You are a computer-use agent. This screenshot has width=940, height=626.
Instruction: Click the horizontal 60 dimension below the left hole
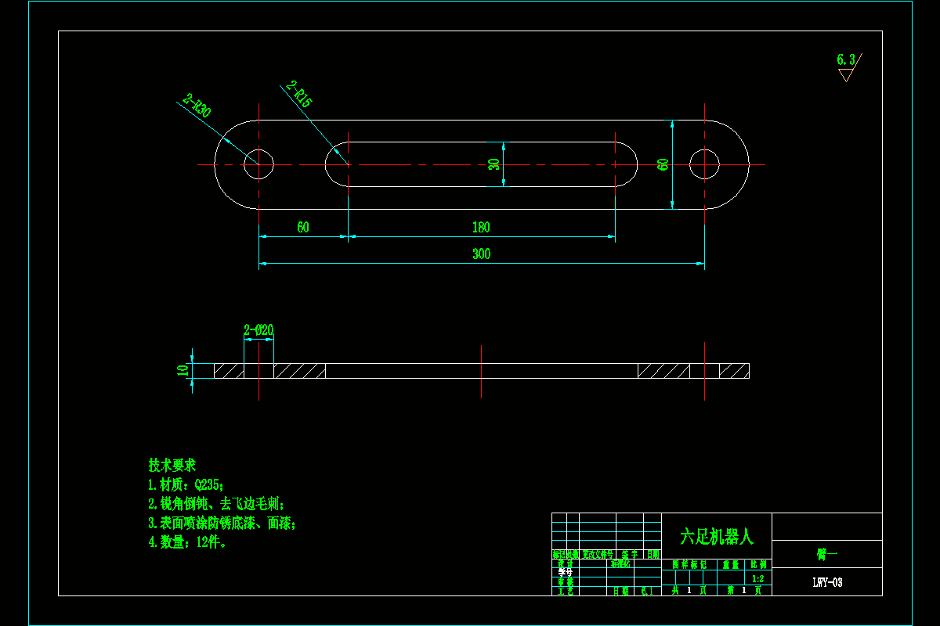pos(303,228)
